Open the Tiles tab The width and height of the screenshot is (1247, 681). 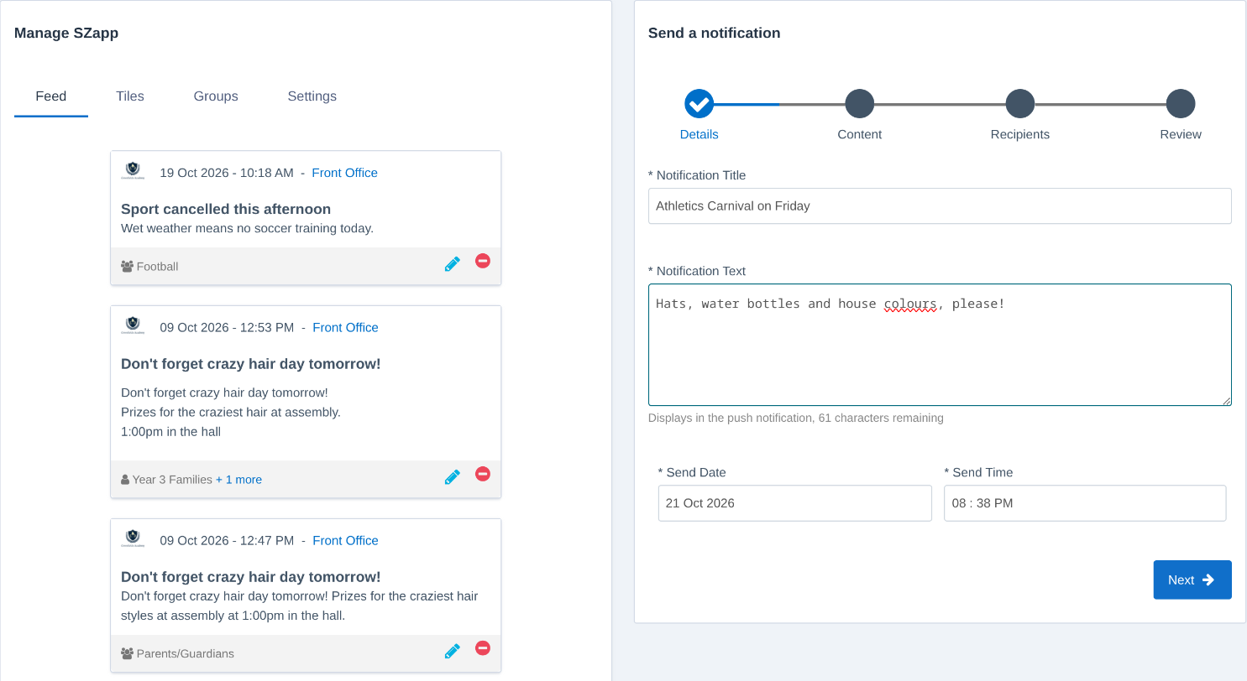coord(130,96)
